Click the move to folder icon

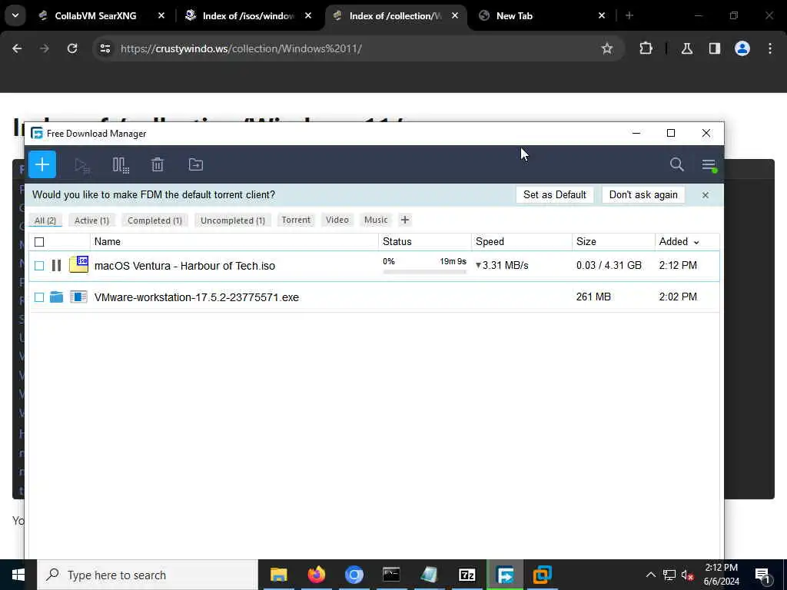click(x=196, y=164)
